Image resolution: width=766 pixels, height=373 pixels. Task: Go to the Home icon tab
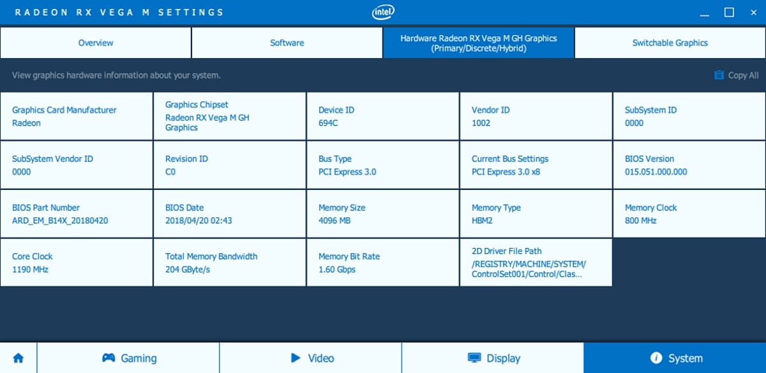(x=18, y=358)
